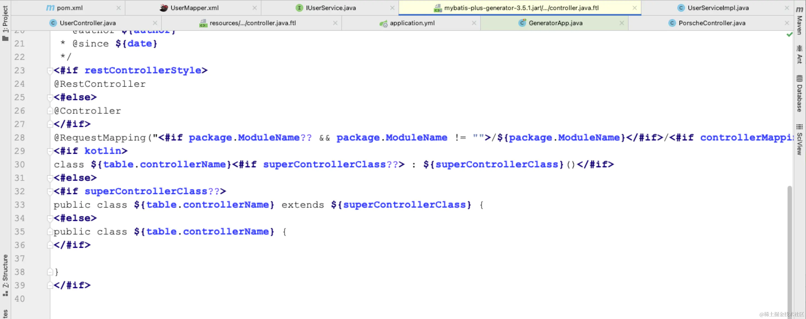
Task: Close the UserMapper.xml tab
Action: click(255, 8)
